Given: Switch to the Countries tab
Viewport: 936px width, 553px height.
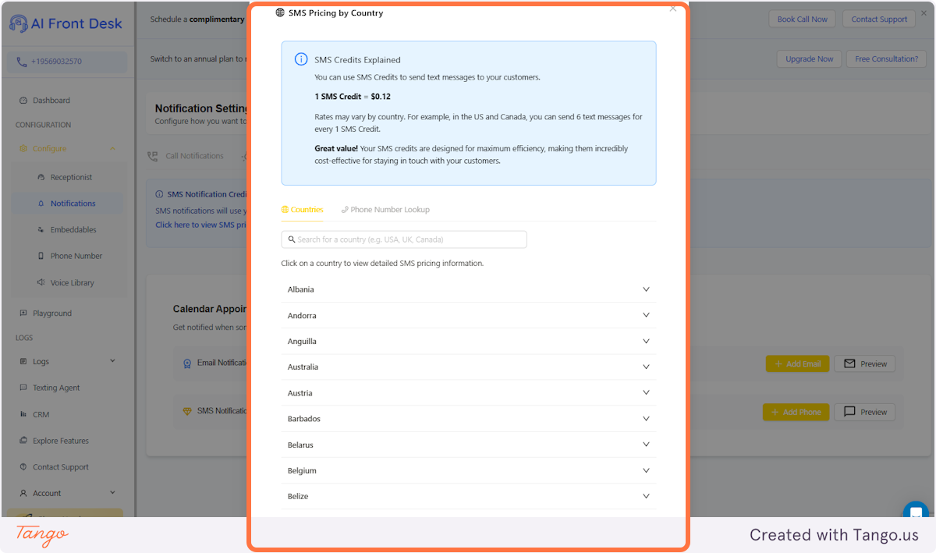Looking at the screenshot, I should [302, 210].
